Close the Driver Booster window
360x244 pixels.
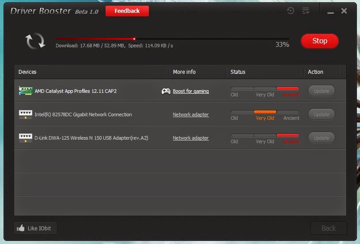click(x=344, y=11)
